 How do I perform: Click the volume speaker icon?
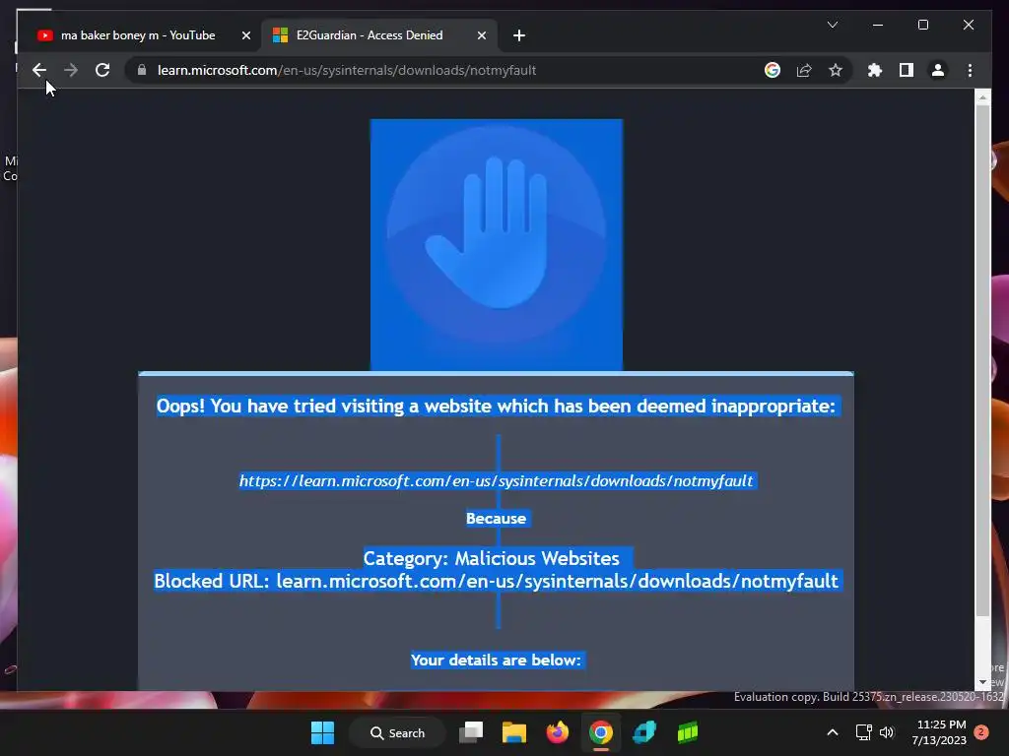point(887,732)
